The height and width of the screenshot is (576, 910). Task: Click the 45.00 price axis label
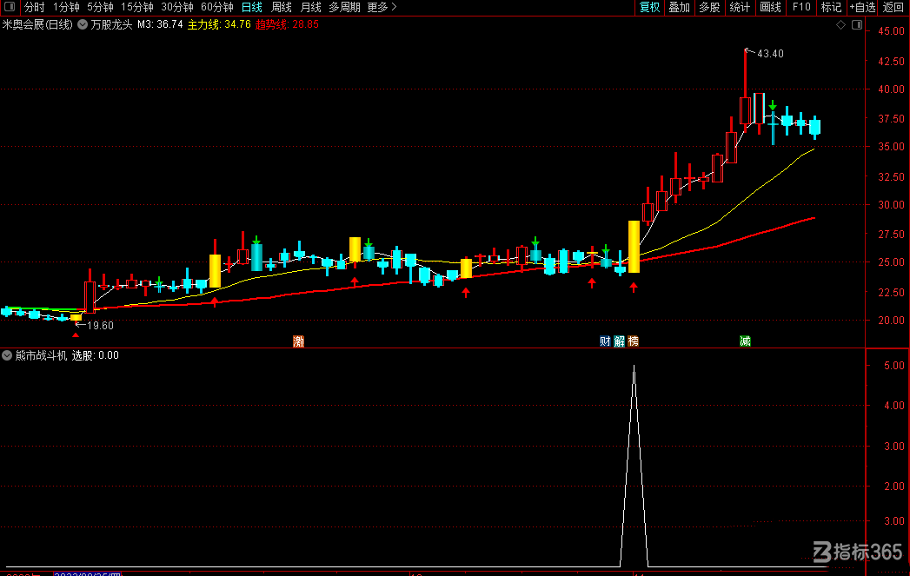pyautogui.click(x=891, y=31)
